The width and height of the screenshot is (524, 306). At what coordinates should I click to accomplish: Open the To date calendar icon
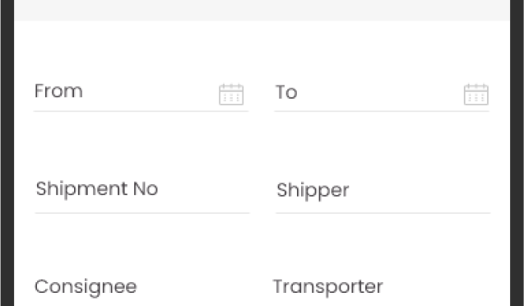pos(476,95)
